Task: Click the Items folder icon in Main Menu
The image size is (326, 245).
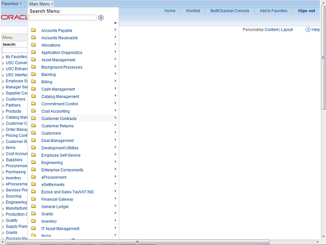Action: [x=33, y=235]
